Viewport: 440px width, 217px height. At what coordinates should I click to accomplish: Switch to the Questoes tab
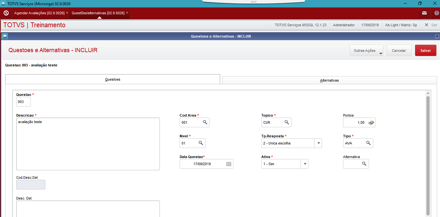click(x=113, y=79)
